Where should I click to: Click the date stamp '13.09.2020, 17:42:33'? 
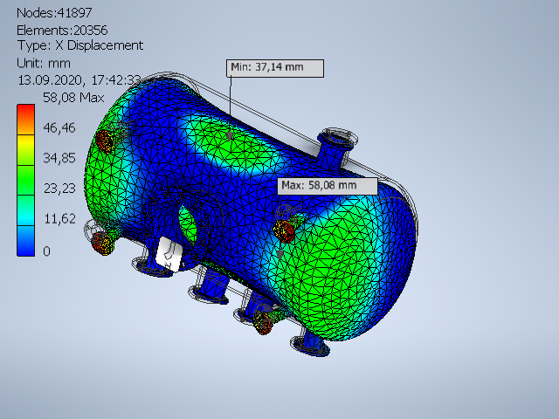click(79, 80)
